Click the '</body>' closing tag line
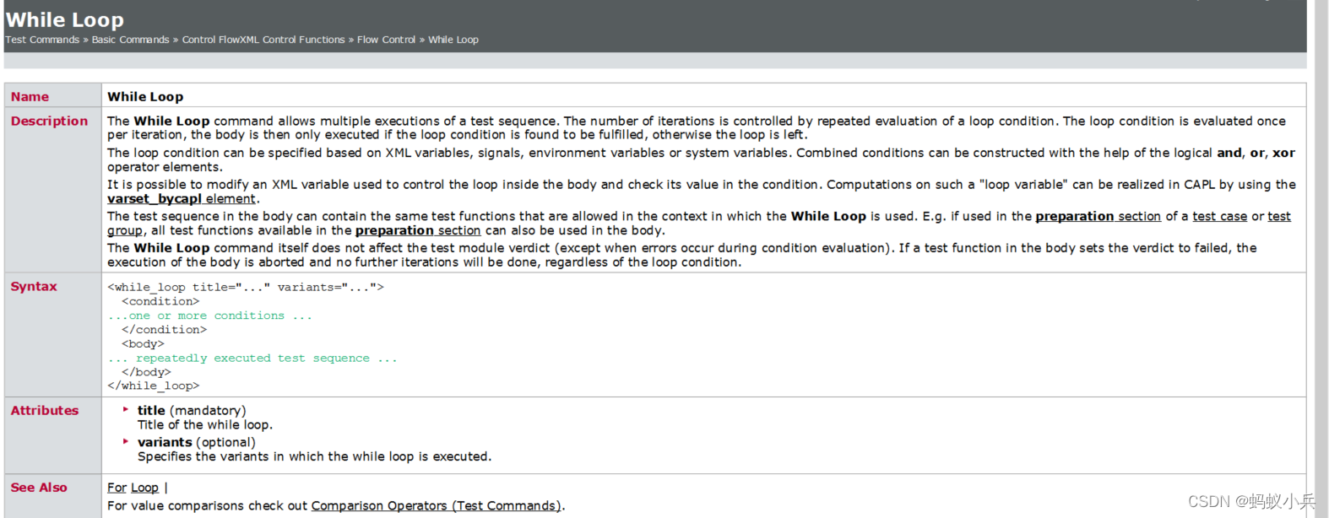Viewport: 1329px width, 518px height. click(x=147, y=372)
